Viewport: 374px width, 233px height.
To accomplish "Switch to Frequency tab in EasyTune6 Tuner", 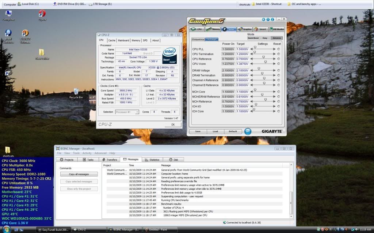I will click(x=198, y=39).
